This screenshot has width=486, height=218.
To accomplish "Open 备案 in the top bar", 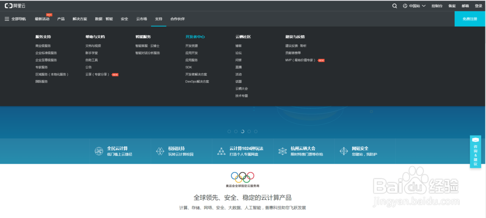I will (x=452, y=6).
